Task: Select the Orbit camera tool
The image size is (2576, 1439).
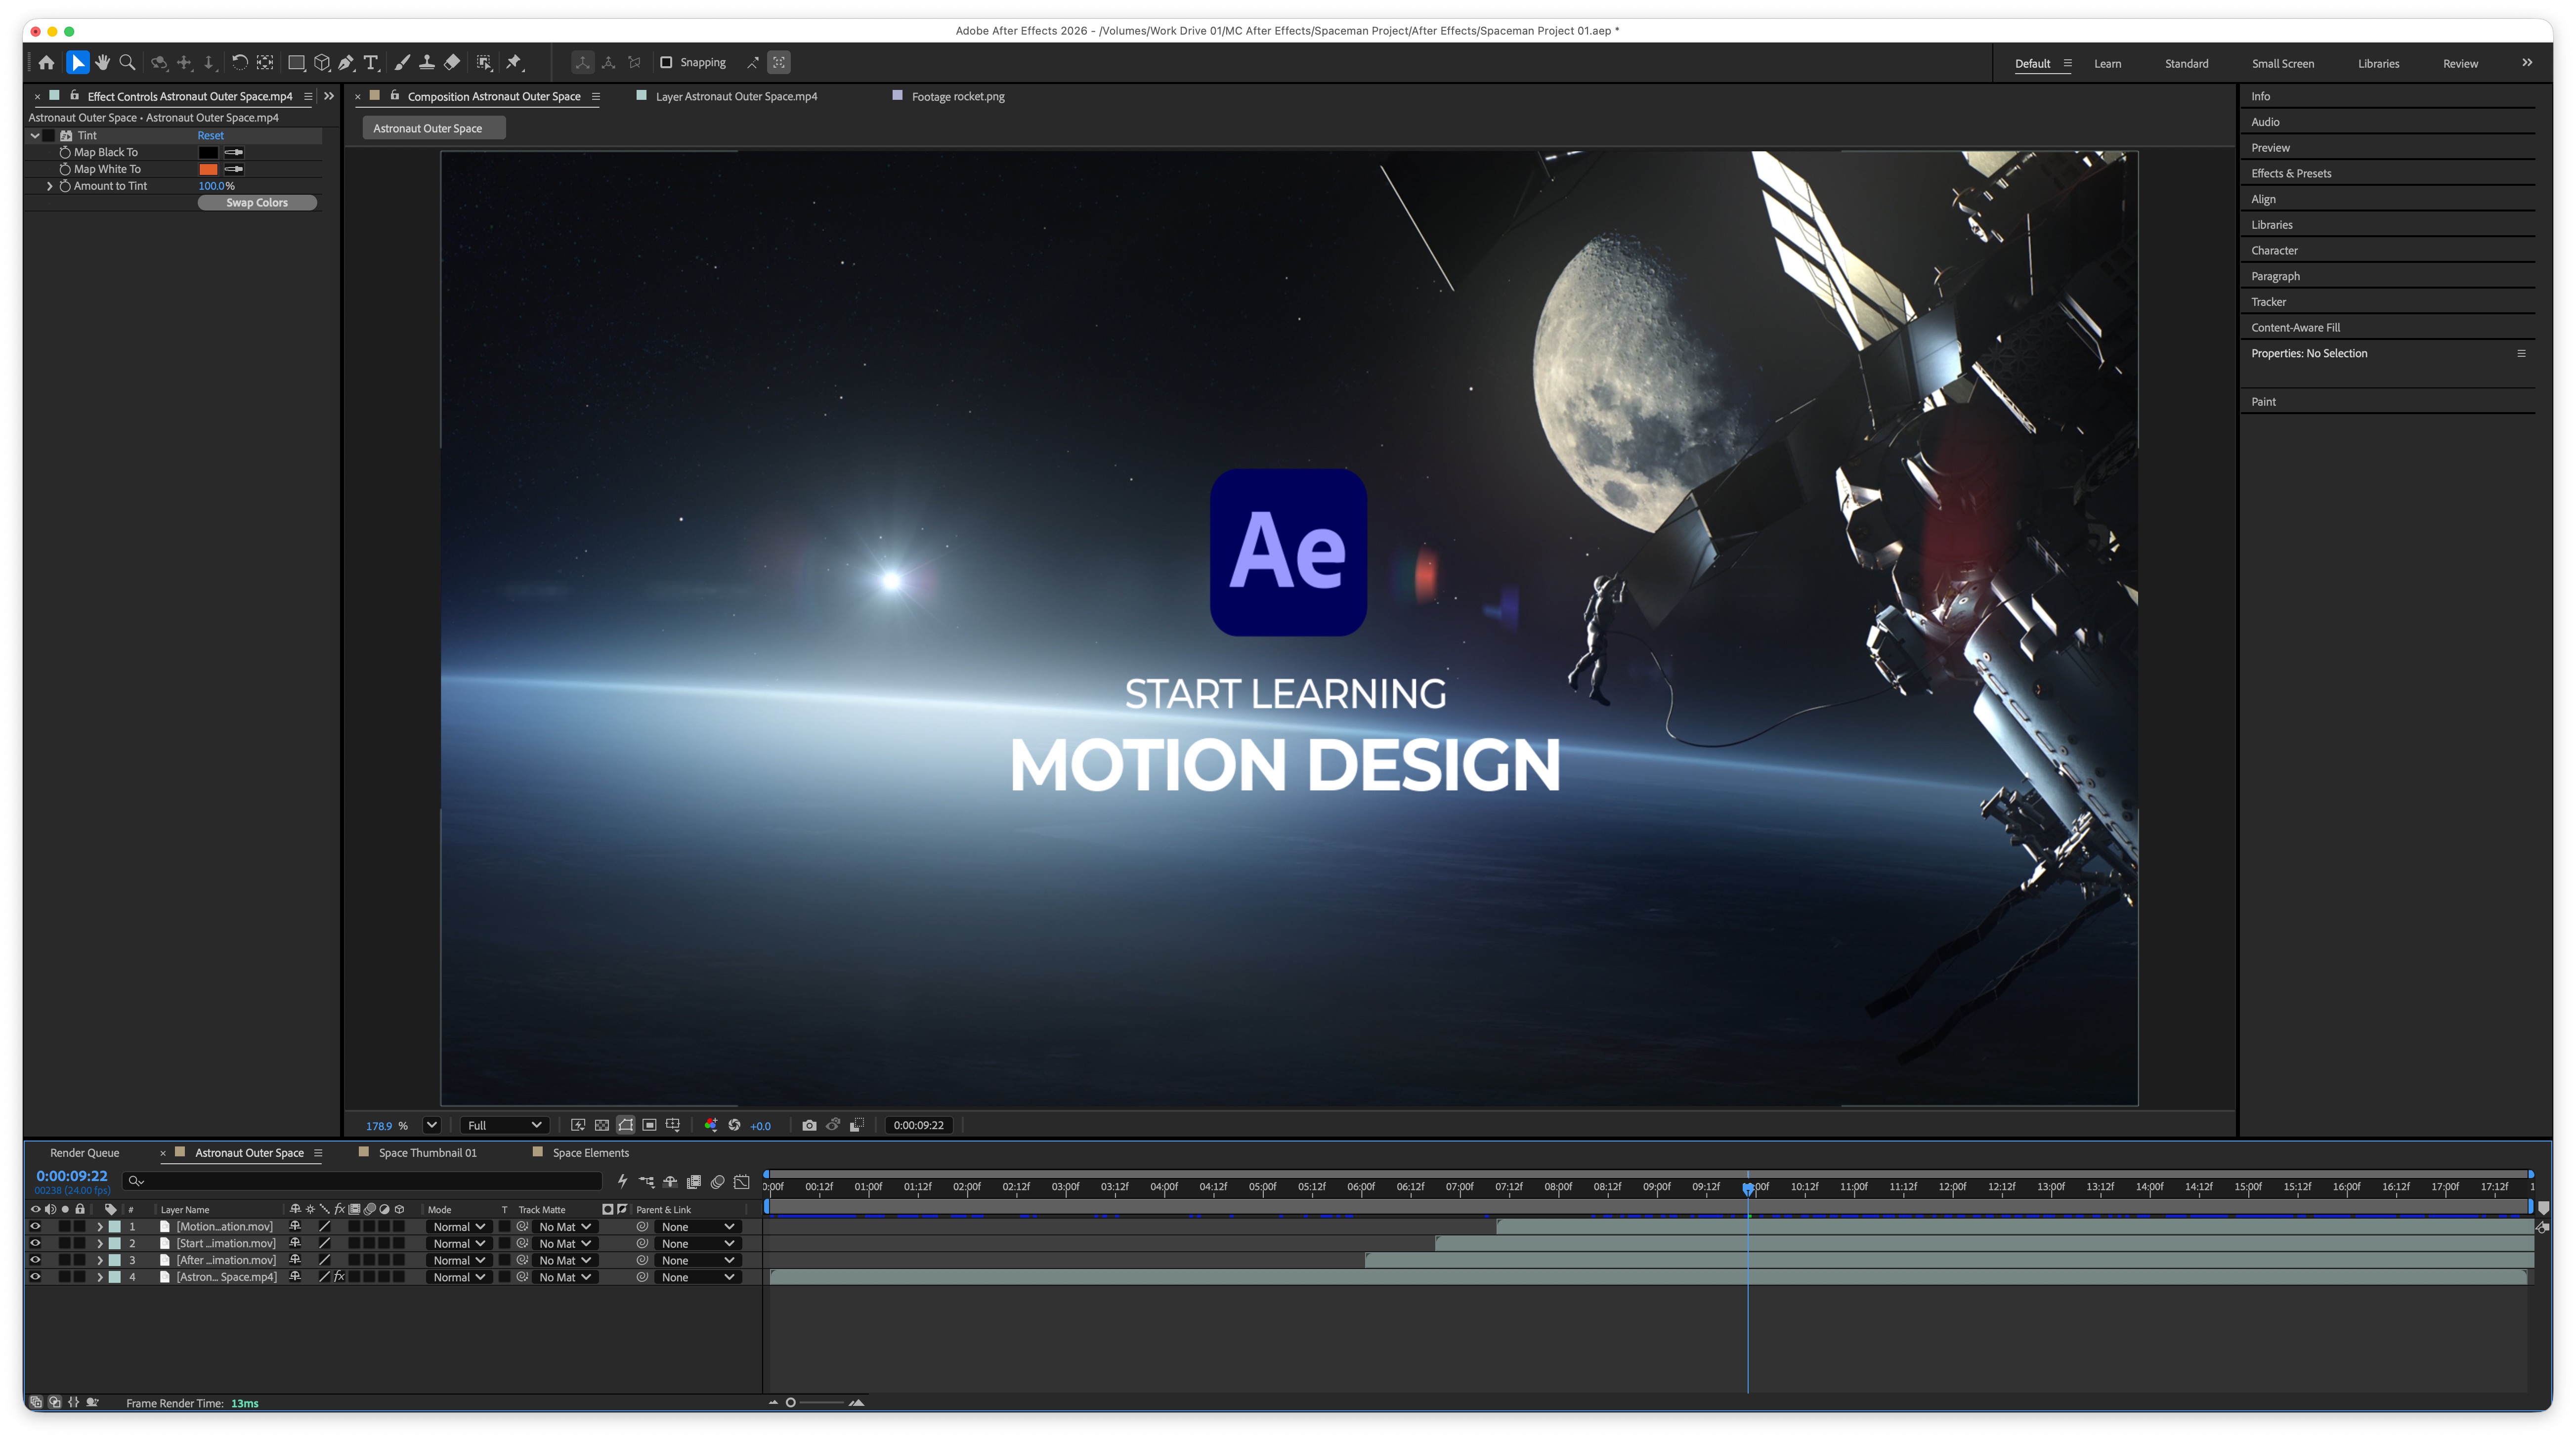Action: 159,63
